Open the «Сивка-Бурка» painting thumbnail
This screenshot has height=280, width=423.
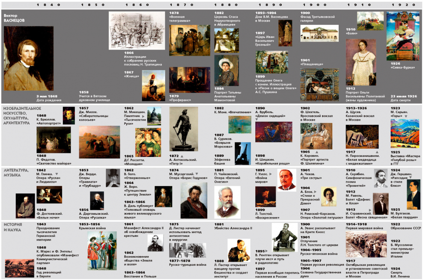click(403, 36)
